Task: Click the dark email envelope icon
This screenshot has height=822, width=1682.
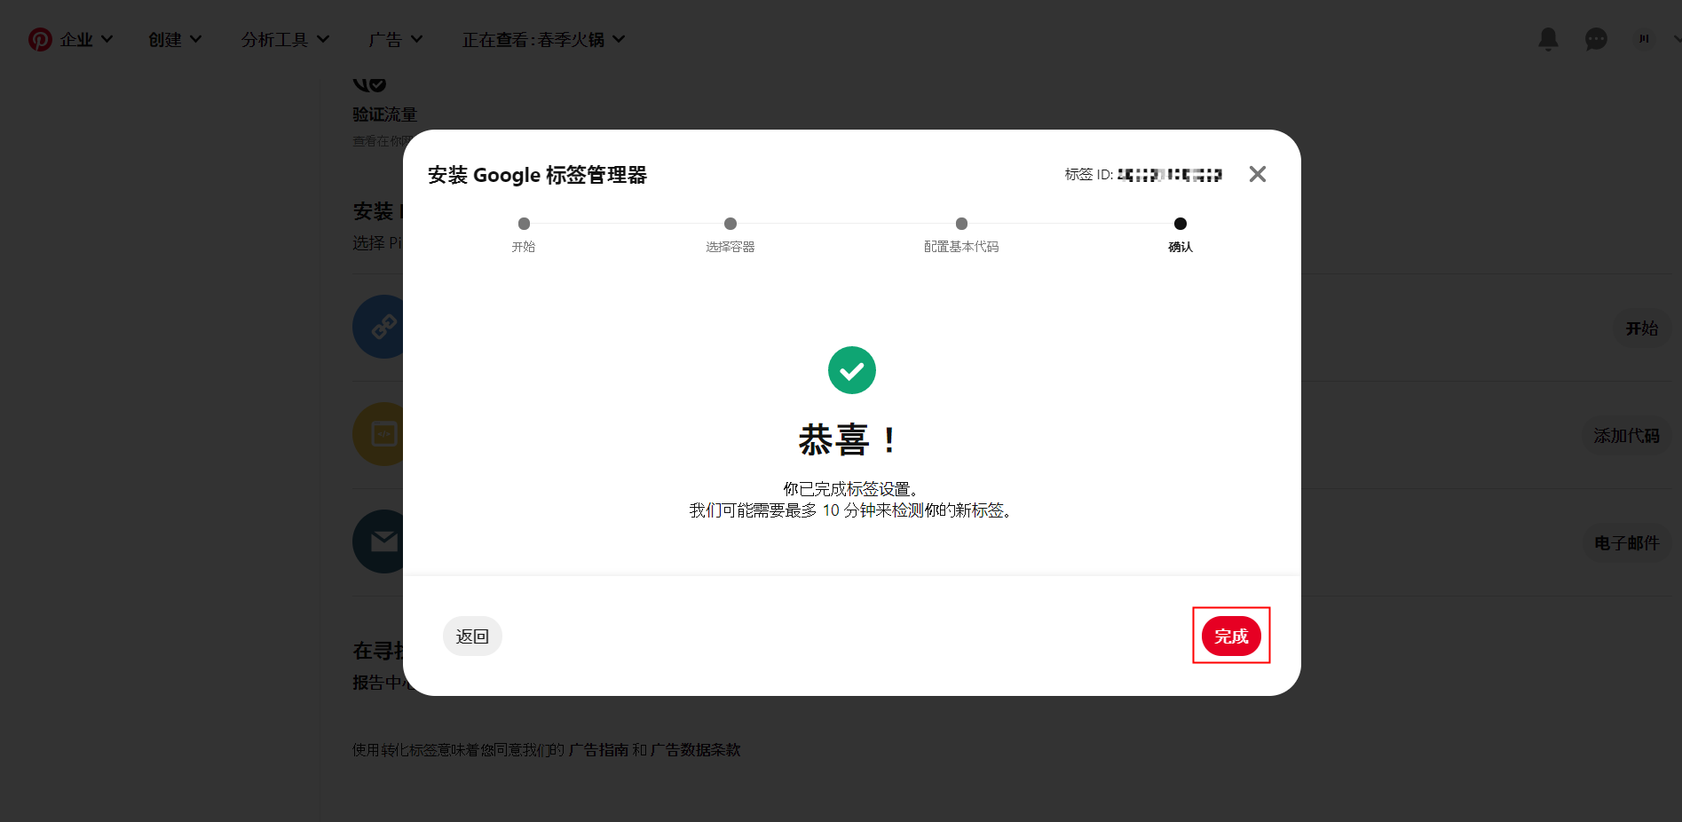Action: (379, 541)
